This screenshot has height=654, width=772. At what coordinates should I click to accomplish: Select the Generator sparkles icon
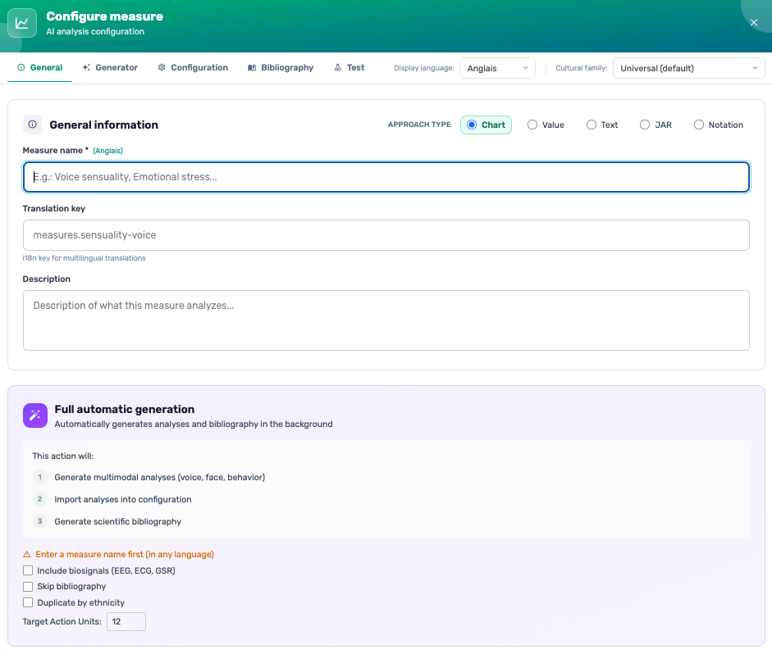coord(86,67)
